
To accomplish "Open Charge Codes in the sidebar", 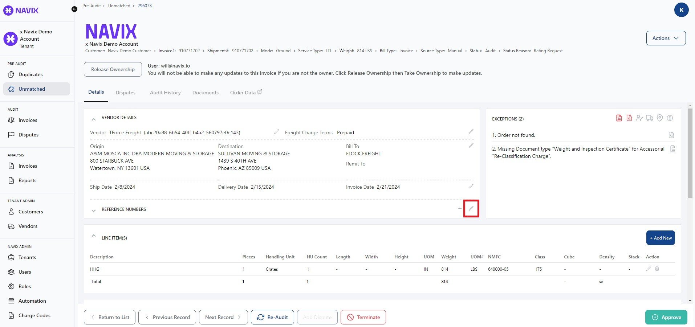I will pos(34,315).
